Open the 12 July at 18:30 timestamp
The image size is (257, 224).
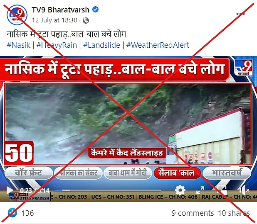click(54, 20)
